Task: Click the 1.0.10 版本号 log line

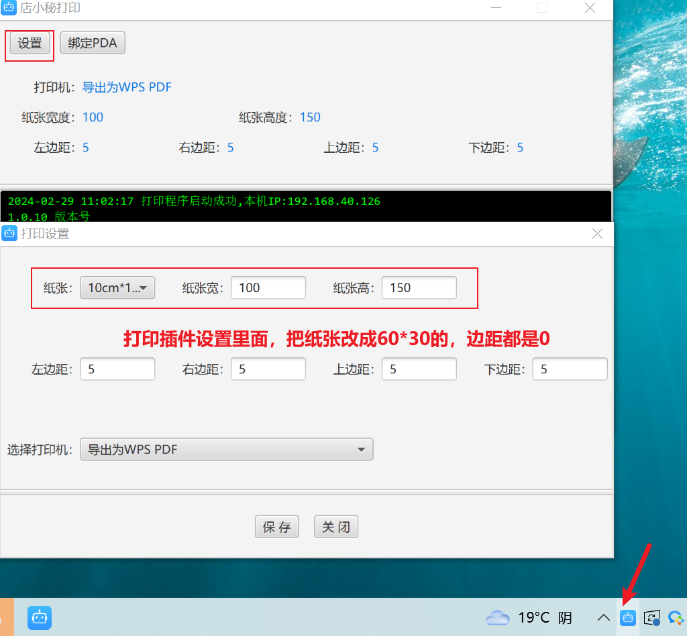Action: coord(48,216)
